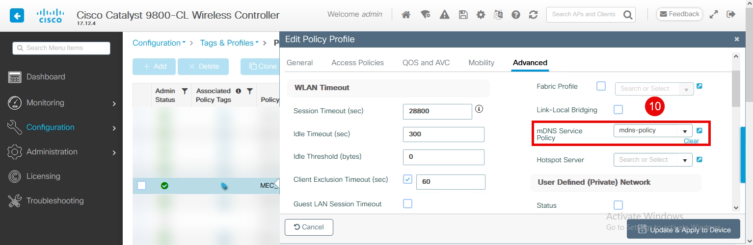Click the Cancel button
Viewport: 753px width, 245px height.
309,227
